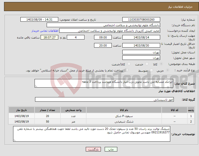
Task: Click the تاریخ نیاز column header
Action: point(22,110)
